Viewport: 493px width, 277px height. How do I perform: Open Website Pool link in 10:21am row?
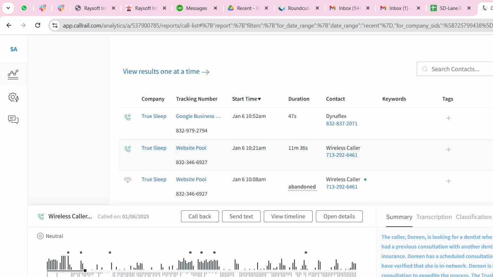click(x=191, y=148)
